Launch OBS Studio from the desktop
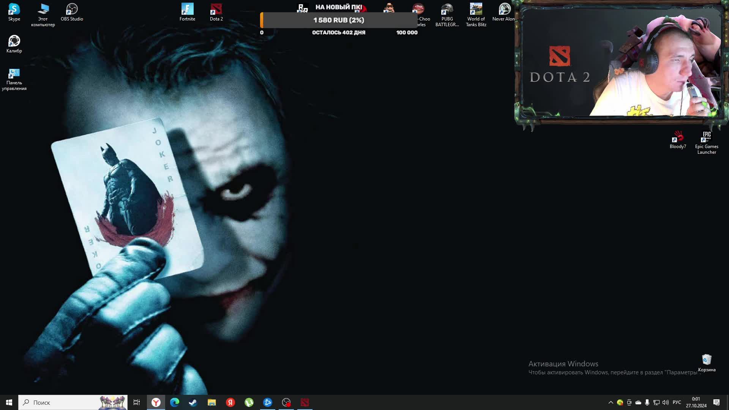This screenshot has height=410, width=729. 72,12
